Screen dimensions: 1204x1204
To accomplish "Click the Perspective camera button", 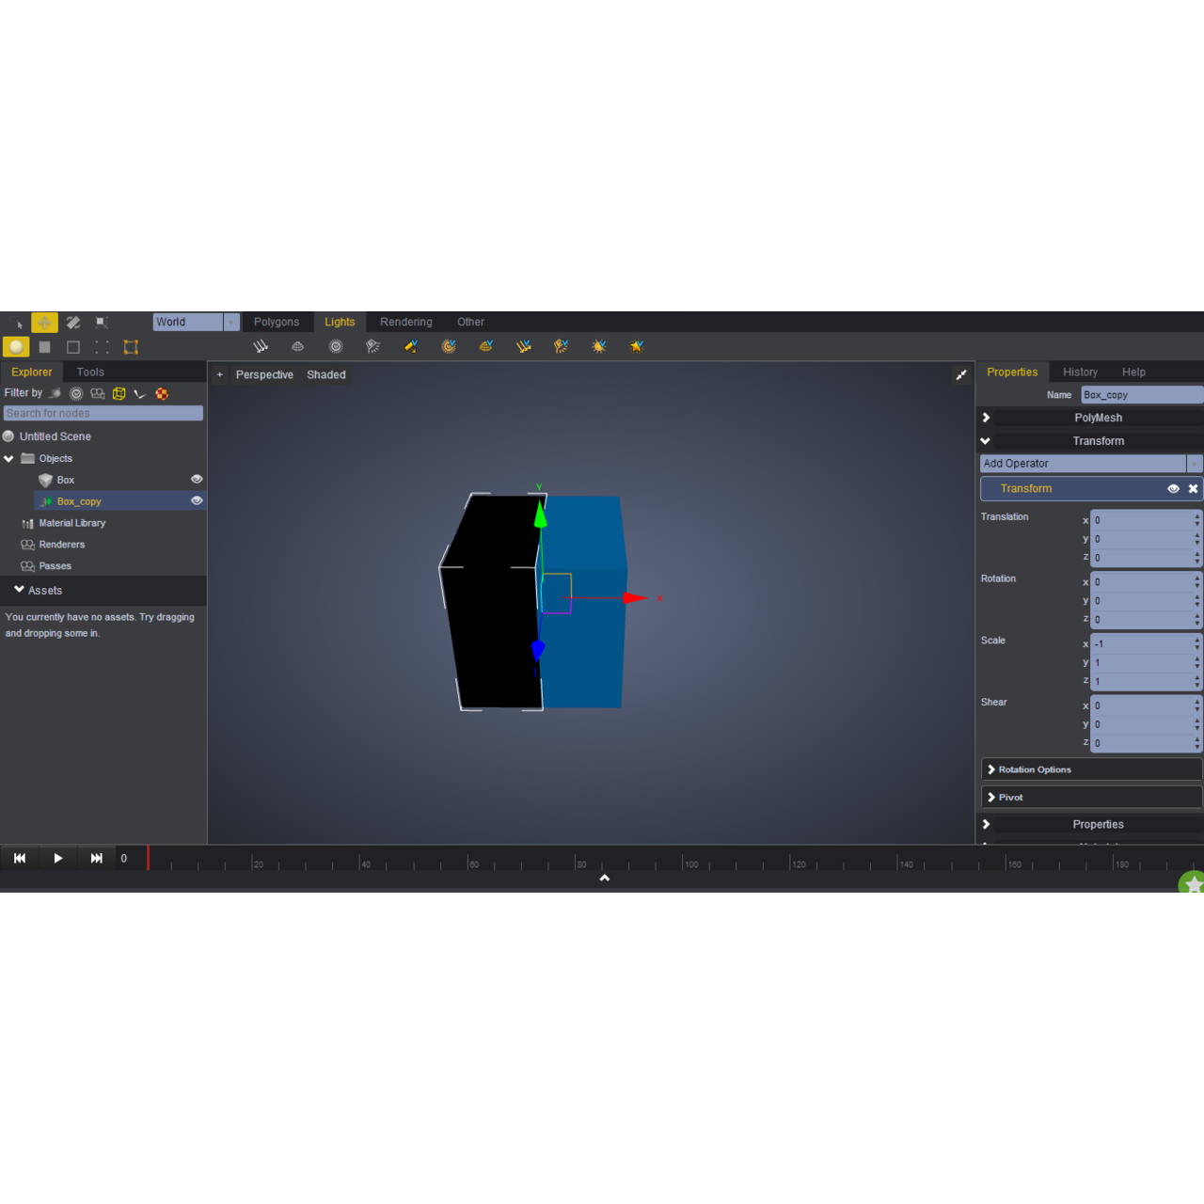I will pyautogui.click(x=264, y=374).
